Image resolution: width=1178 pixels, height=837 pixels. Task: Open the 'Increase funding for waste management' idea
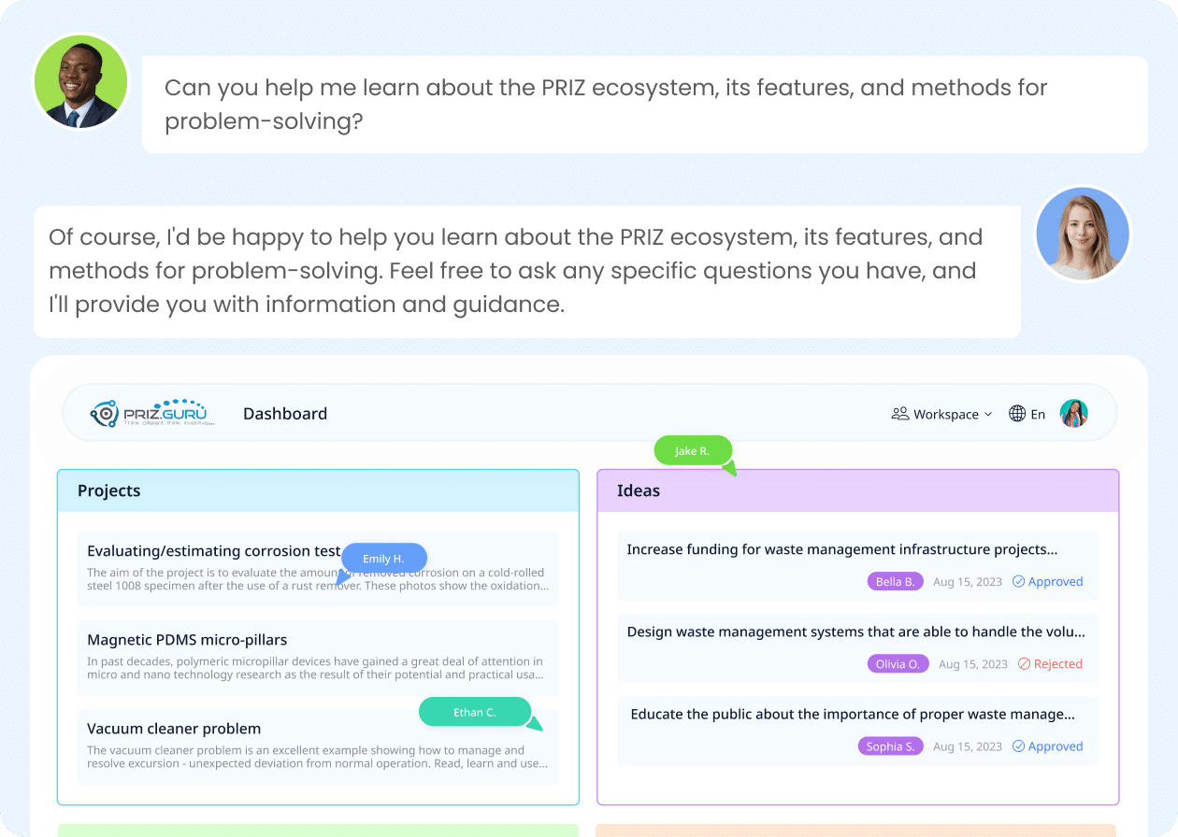858,565
